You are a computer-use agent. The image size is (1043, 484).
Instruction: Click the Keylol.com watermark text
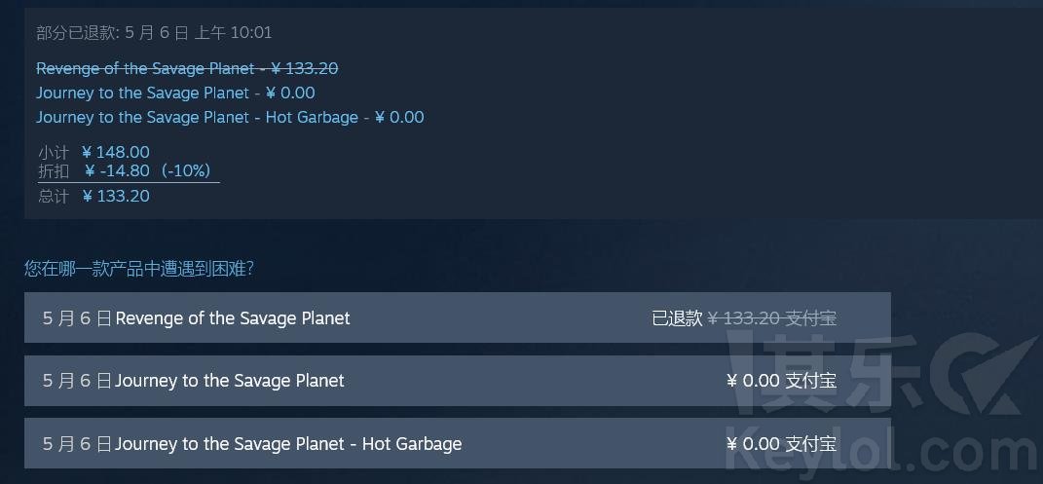pyautogui.click(x=884, y=451)
